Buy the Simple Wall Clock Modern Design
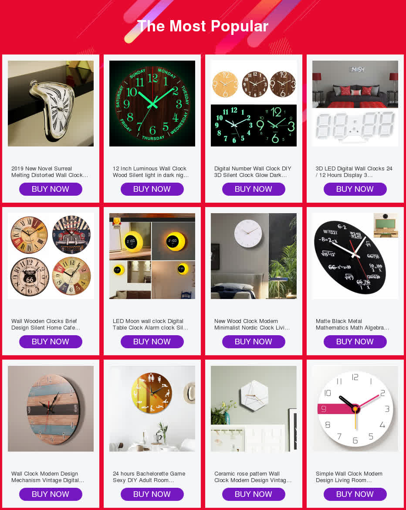 tap(355, 494)
